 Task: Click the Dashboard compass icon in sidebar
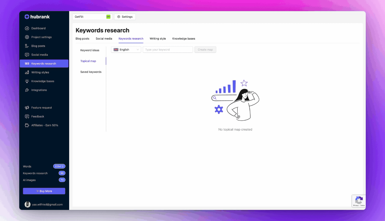[x=27, y=28]
